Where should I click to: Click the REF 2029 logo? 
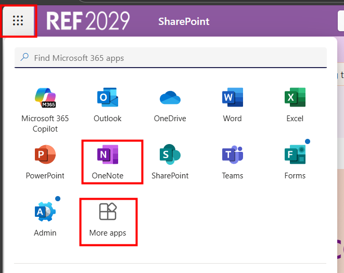88,21
